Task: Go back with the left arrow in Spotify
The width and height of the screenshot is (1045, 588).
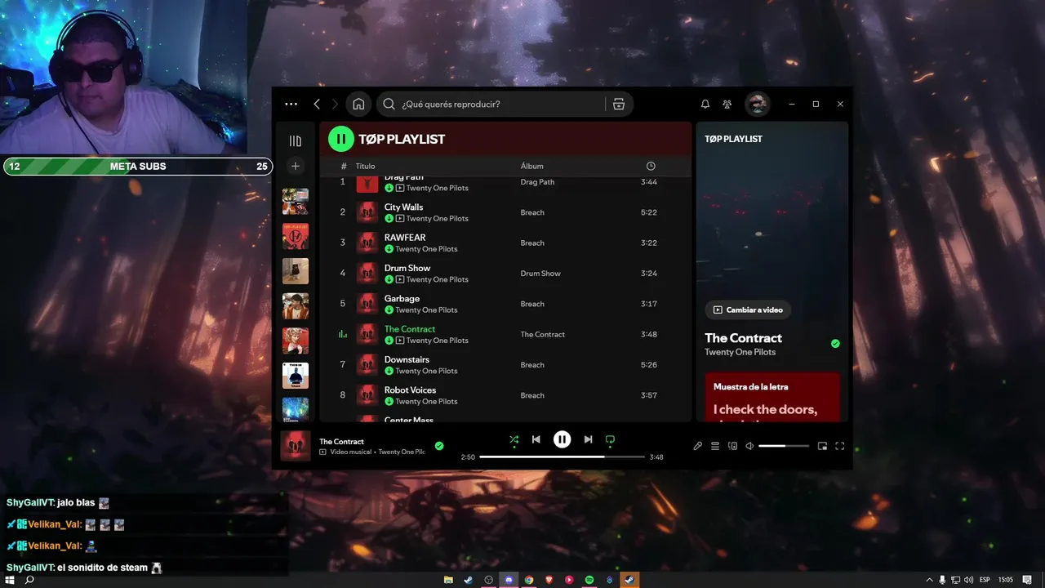Action: tap(317, 104)
